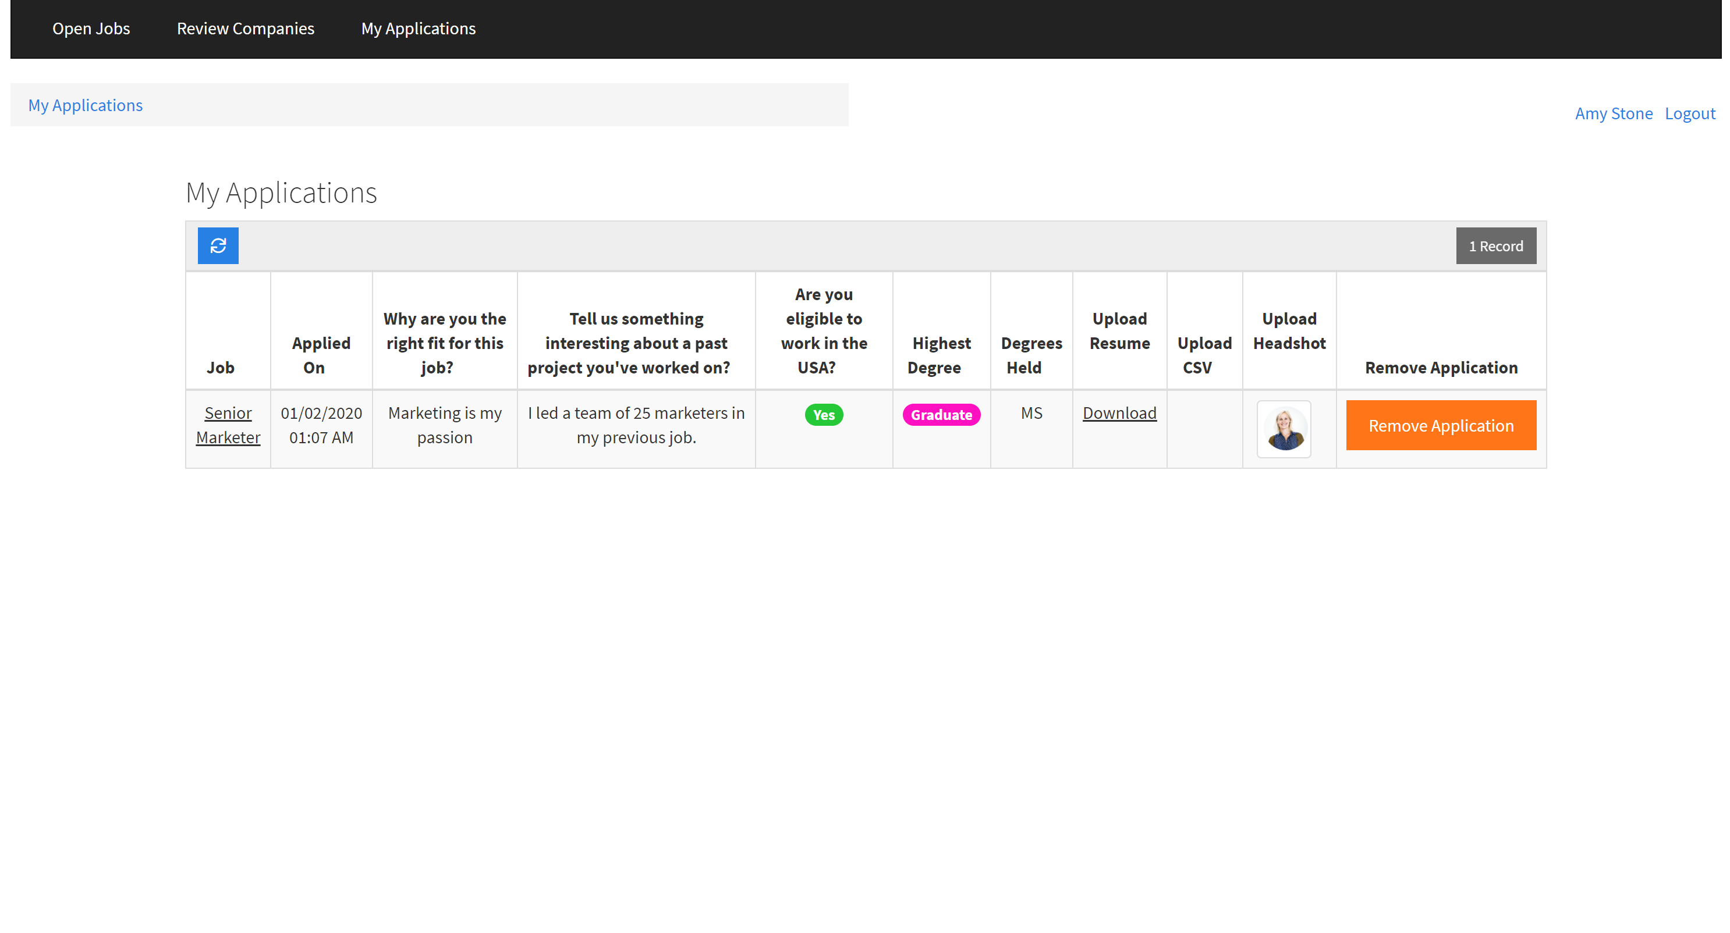Select the 'eligible to work in the USA' header

tap(824, 331)
